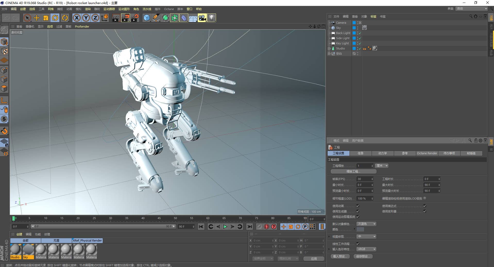Open the deformer tool icon
494x267 pixels.
[184, 18]
